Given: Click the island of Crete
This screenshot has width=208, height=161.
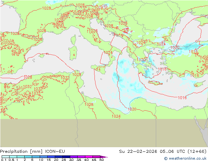Looking at the screenshot, I should click(x=155, y=83).
